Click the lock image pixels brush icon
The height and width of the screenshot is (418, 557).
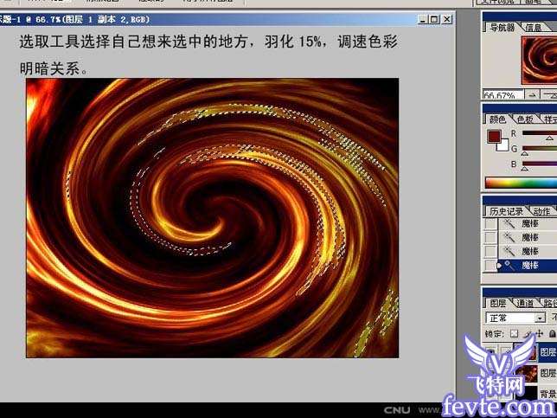tap(528, 333)
